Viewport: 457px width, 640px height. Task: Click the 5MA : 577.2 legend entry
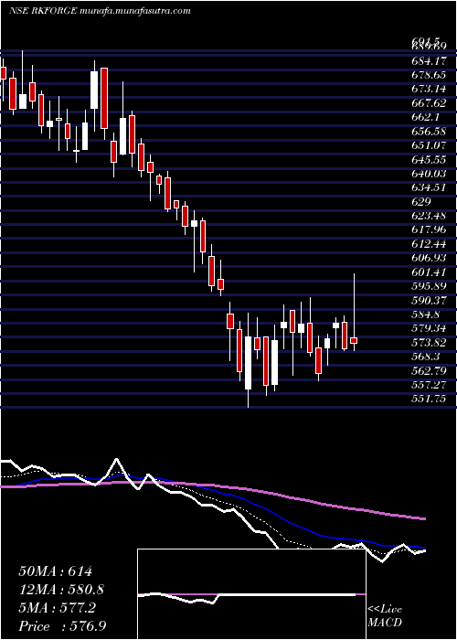point(57,608)
